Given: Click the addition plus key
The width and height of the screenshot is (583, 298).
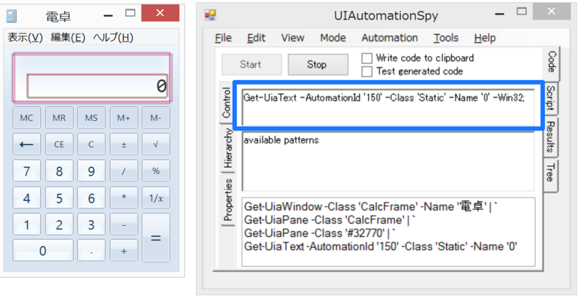Looking at the screenshot, I should 124,251.
